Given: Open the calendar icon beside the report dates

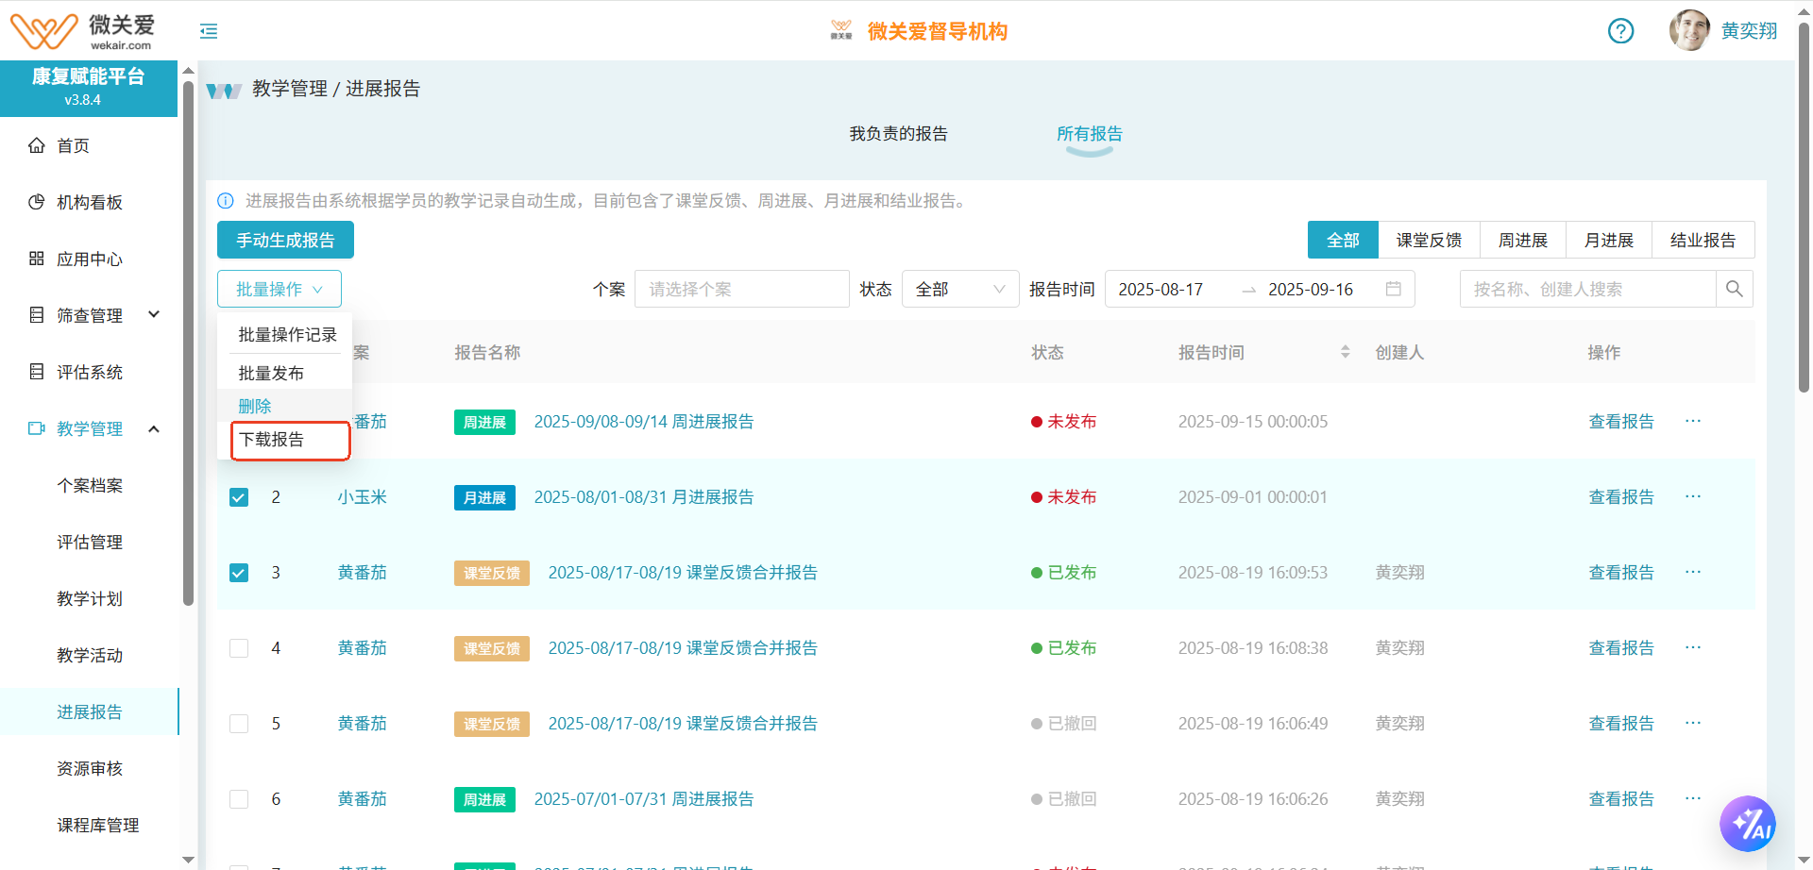Looking at the screenshot, I should click(1395, 289).
